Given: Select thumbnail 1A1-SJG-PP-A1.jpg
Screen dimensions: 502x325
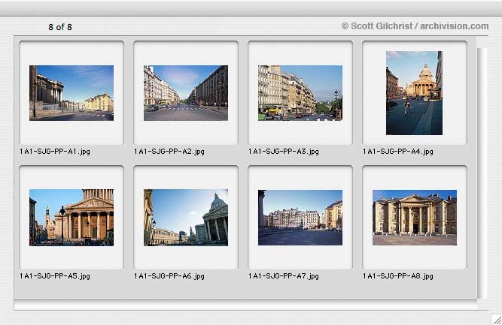Looking at the screenshot, I should pos(71,93).
